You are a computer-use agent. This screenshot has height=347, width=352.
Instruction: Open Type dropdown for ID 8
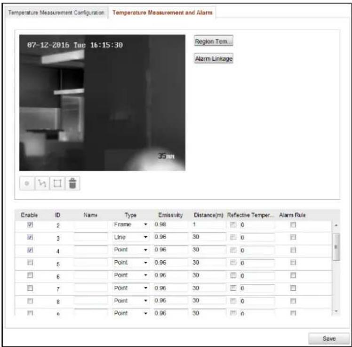click(131, 300)
